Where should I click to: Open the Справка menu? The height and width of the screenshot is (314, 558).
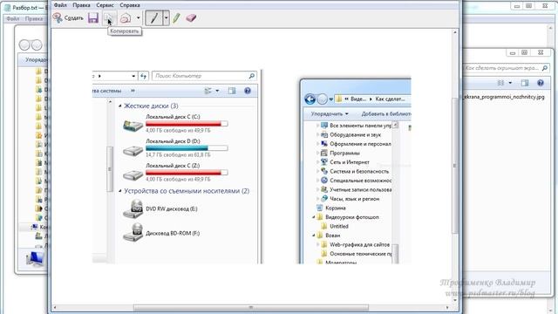(x=130, y=5)
